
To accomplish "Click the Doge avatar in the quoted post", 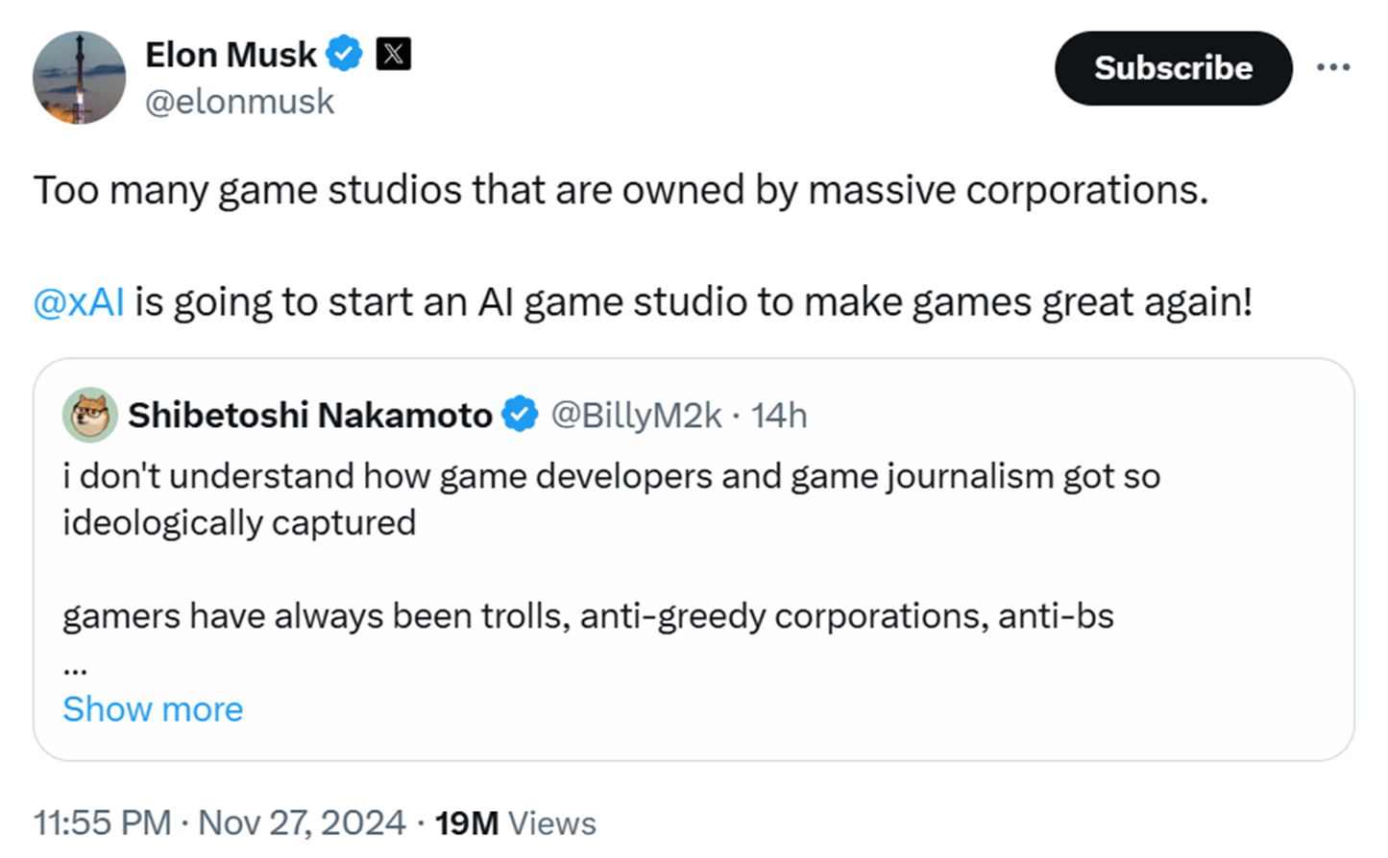I will point(90,416).
